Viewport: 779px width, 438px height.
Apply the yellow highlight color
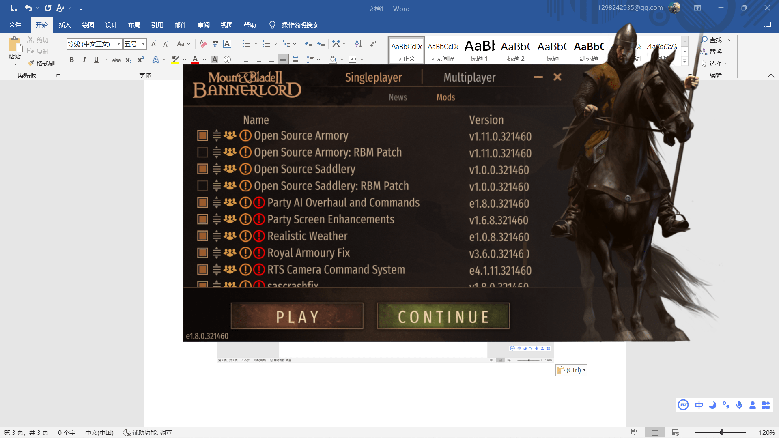tap(175, 60)
